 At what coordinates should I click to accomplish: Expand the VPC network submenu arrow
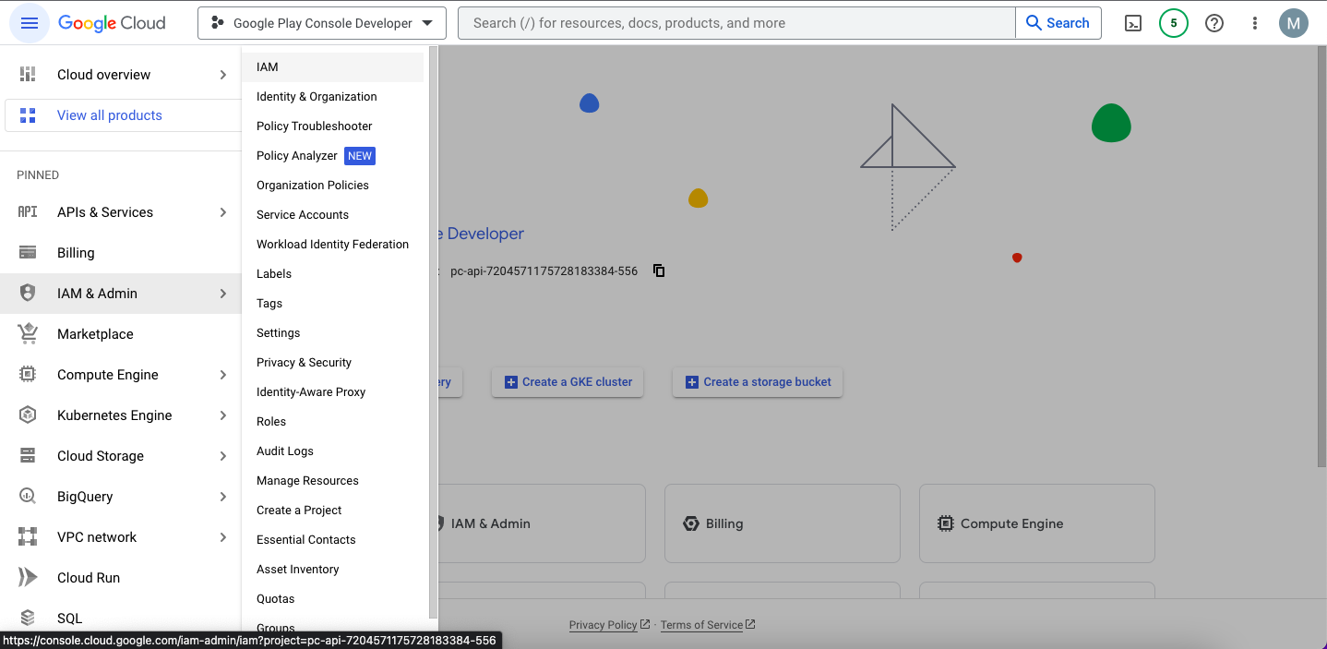(x=223, y=537)
